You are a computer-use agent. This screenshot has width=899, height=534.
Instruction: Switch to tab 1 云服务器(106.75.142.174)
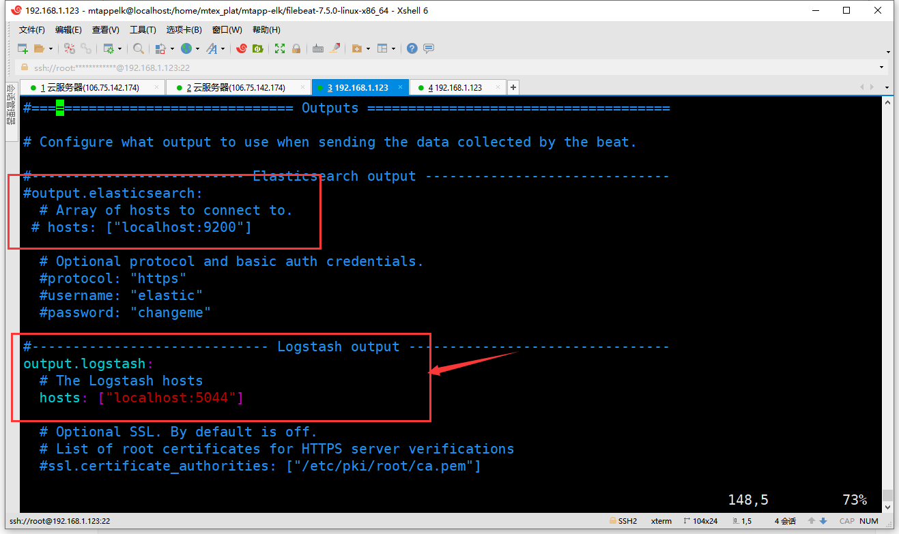(93, 87)
